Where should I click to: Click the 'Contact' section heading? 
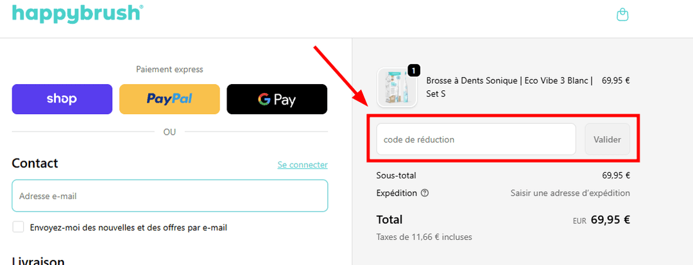click(35, 164)
